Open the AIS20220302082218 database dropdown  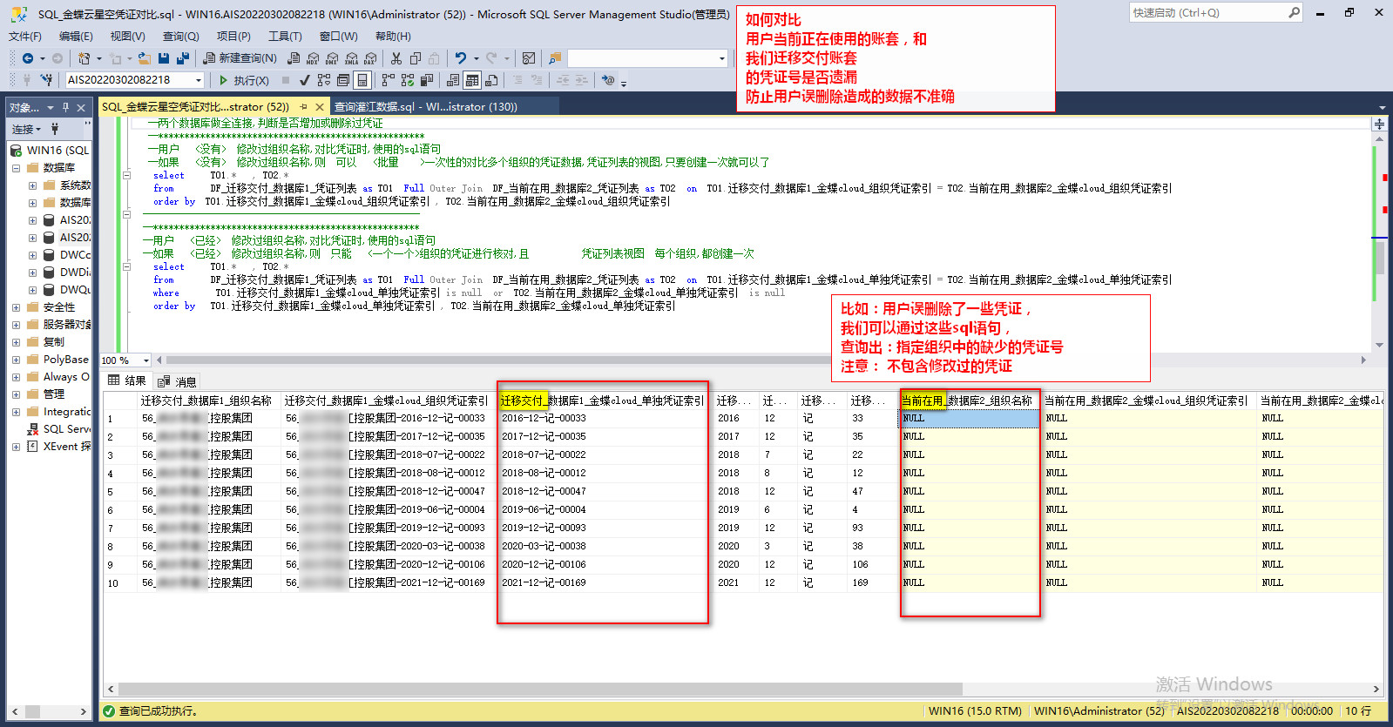pos(199,80)
